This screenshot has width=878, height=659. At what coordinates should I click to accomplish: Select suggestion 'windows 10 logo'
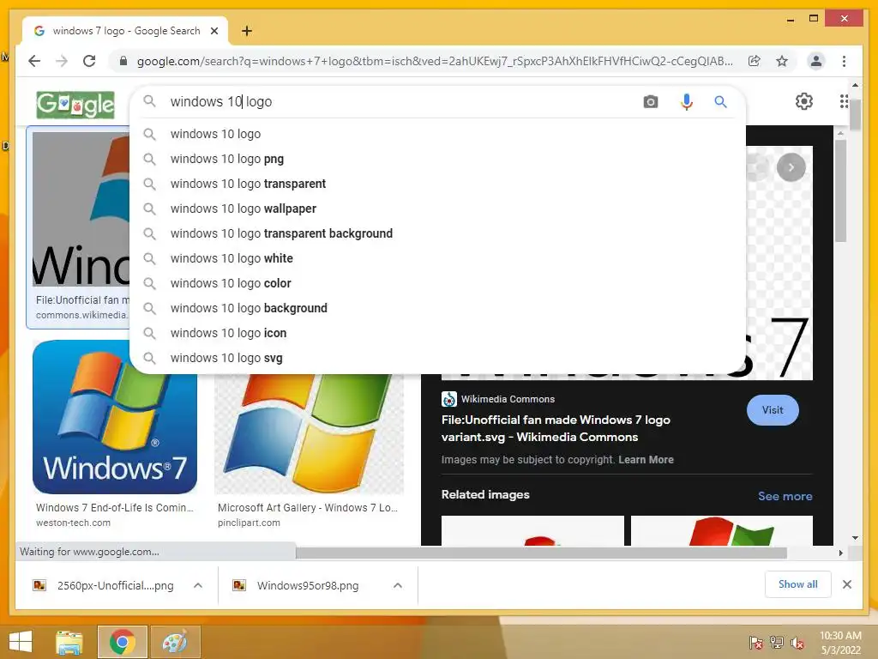point(437,134)
